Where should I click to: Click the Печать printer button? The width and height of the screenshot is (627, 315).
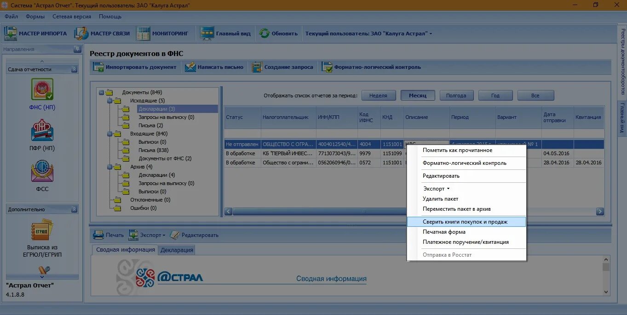109,235
